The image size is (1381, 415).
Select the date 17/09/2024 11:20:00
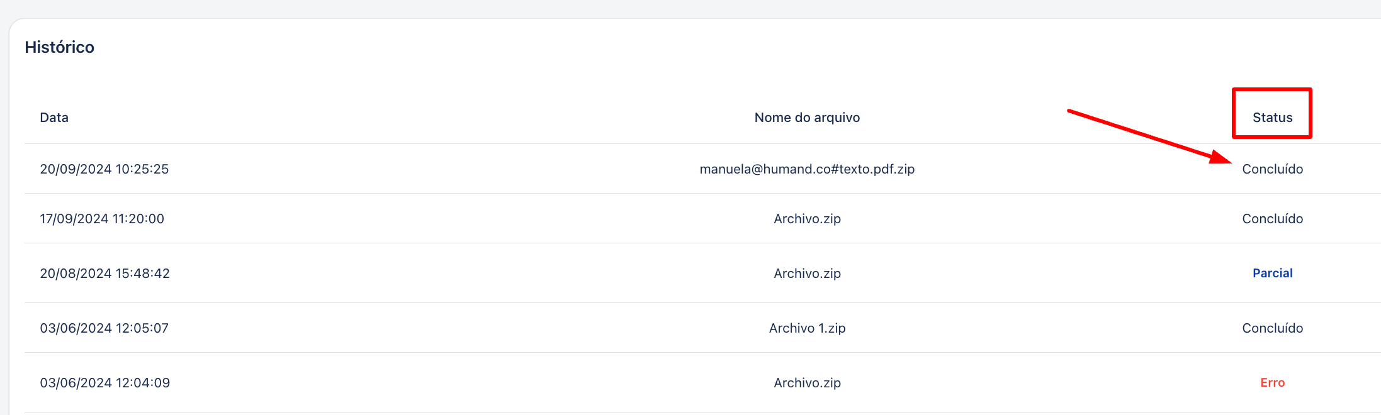[102, 219]
